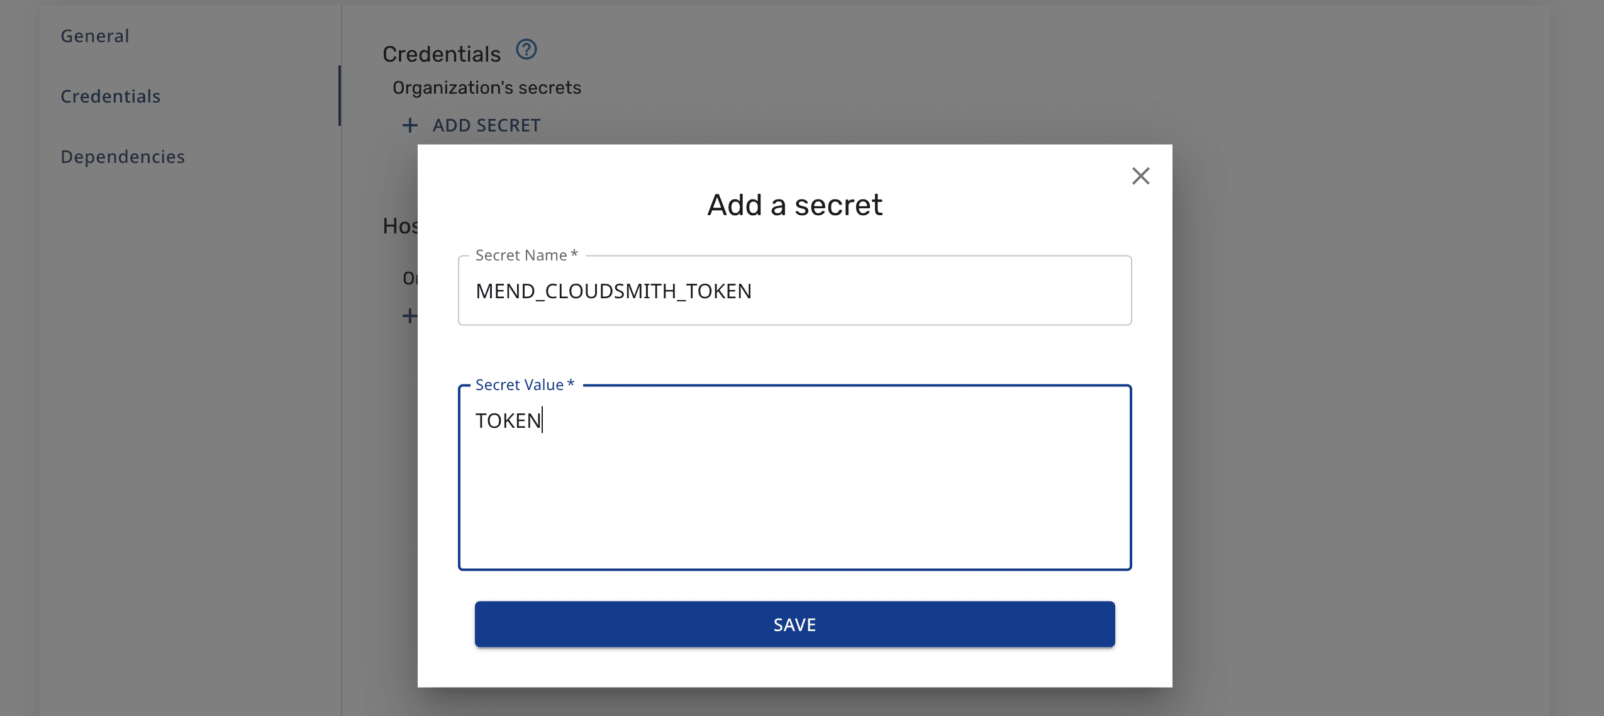The height and width of the screenshot is (716, 1604).
Task: Place cursor on the TOKEN text in Secret Value
Action: (508, 421)
